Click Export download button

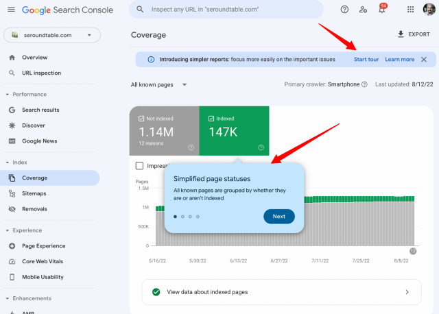click(x=414, y=34)
